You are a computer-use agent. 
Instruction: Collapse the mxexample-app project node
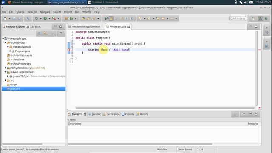tap(3, 39)
